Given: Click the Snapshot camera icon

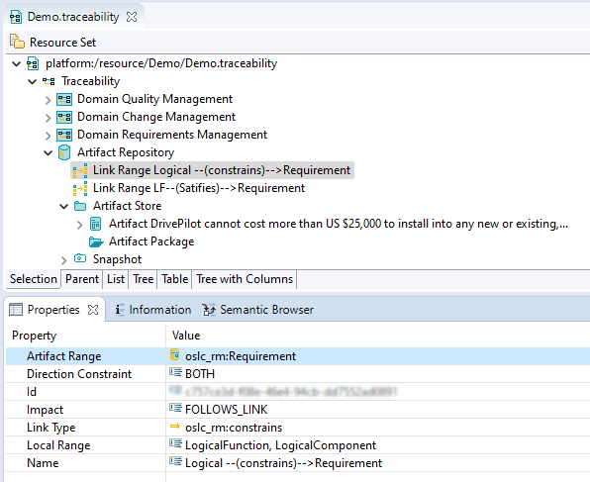Looking at the screenshot, I should click(80, 258).
